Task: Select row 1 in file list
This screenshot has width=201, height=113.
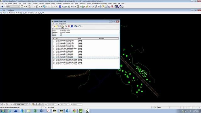Action: 85,40
